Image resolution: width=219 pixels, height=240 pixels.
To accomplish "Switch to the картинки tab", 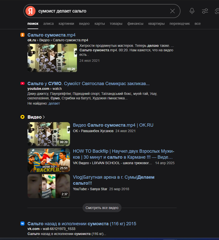I will 66,23.
